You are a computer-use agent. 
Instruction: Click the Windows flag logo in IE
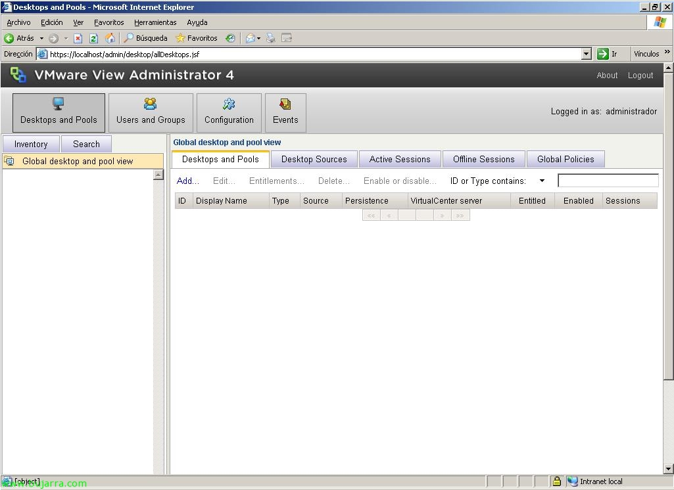tap(660, 22)
